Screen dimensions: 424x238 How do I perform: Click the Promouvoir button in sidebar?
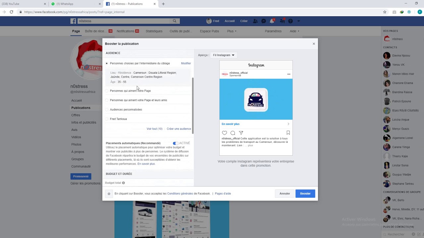point(81,177)
